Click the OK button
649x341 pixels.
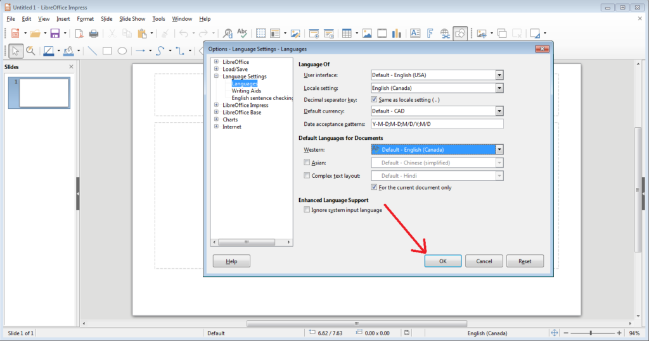pos(442,261)
